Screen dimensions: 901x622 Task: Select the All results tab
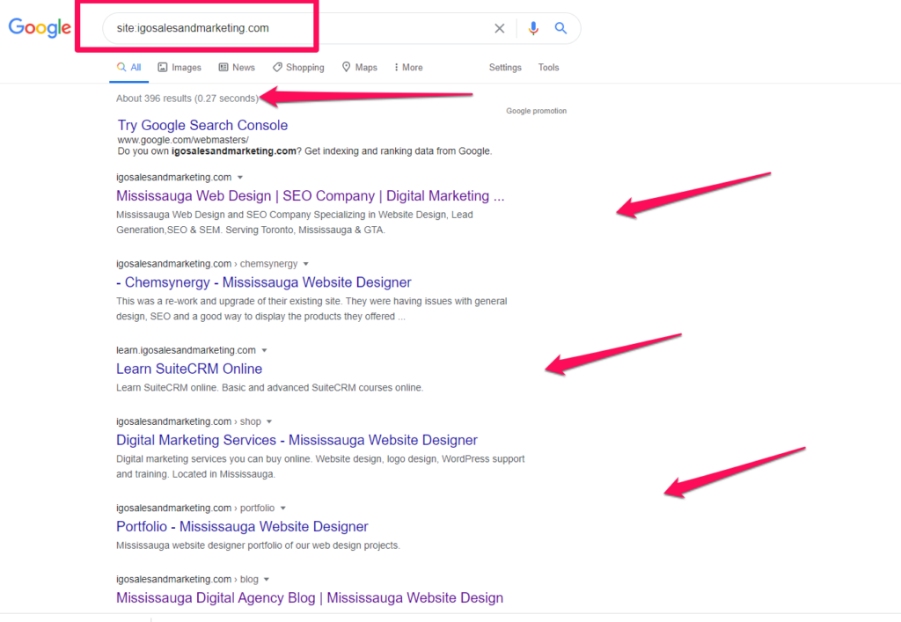pyautogui.click(x=128, y=67)
